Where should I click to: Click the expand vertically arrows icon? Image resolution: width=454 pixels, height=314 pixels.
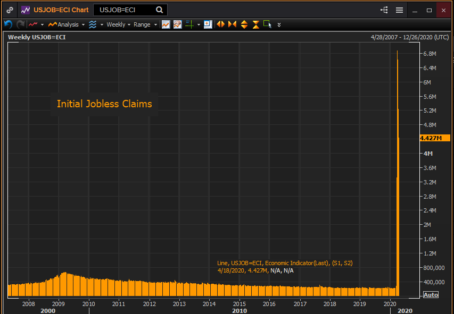(244, 24)
